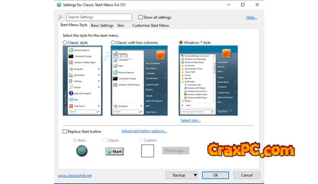
Task: Click the Classic Start button image
Action: click(114, 151)
